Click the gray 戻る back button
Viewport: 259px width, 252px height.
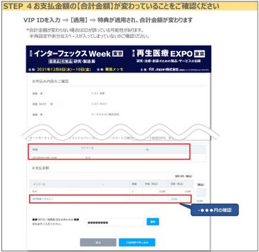click(x=98, y=242)
